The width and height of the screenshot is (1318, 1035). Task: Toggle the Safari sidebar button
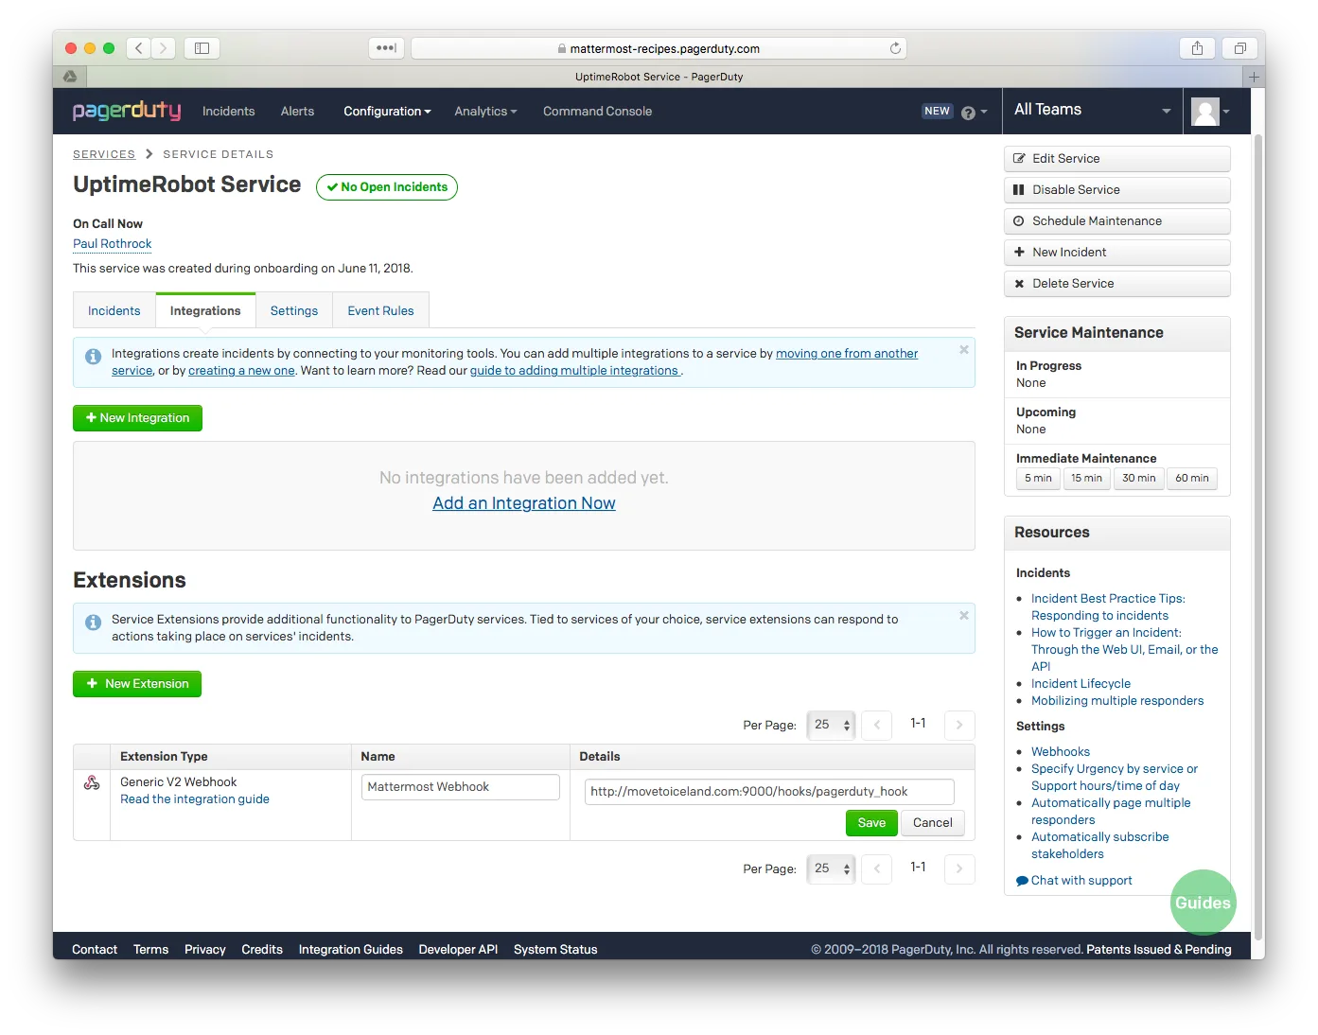[x=202, y=47]
